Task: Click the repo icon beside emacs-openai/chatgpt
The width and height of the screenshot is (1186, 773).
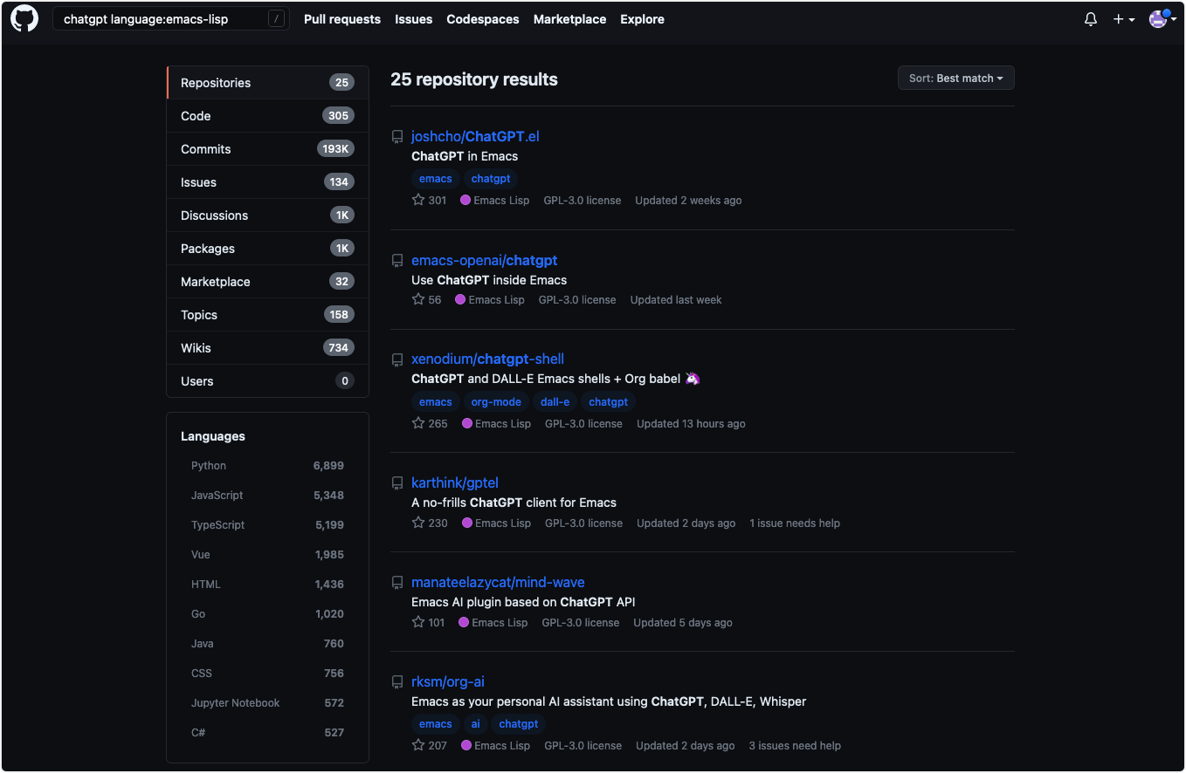Action: click(x=397, y=261)
